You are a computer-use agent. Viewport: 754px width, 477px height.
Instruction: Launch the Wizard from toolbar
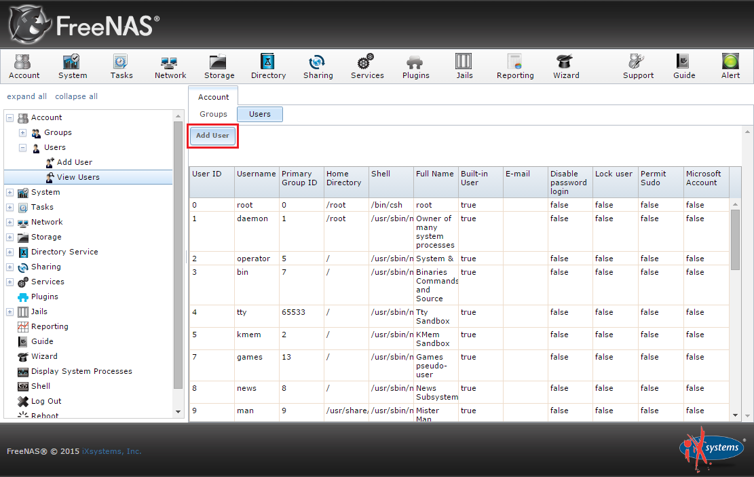[566, 66]
